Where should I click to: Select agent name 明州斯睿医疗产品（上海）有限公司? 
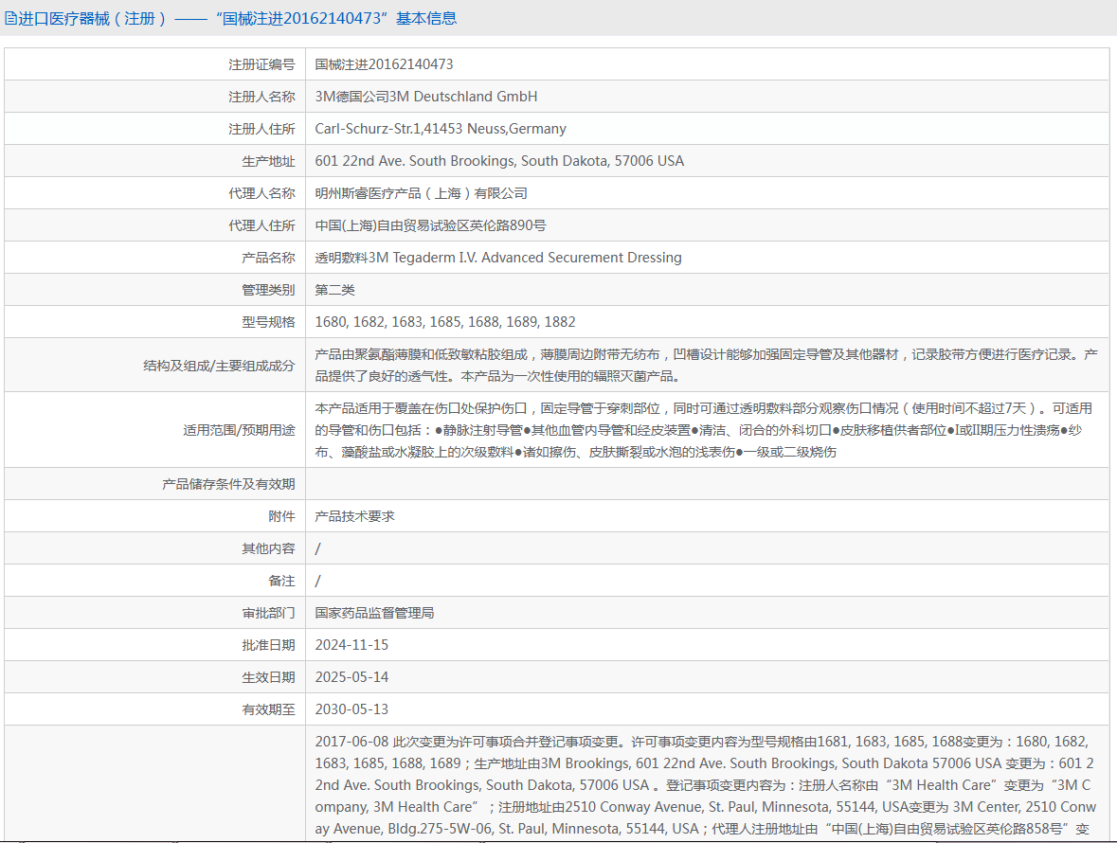pos(421,193)
